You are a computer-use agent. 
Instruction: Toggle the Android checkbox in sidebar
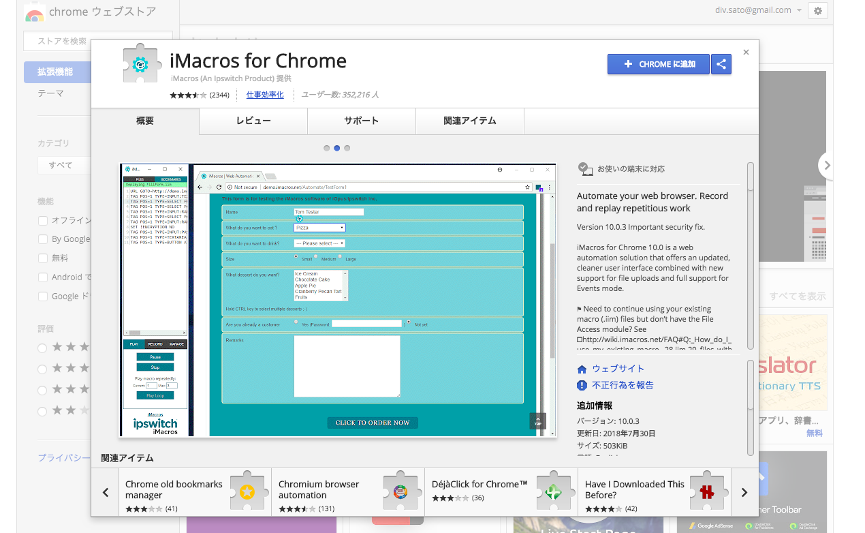(x=43, y=277)
